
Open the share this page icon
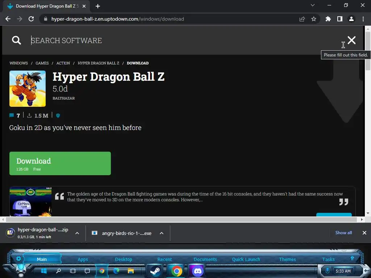(302, 19)
